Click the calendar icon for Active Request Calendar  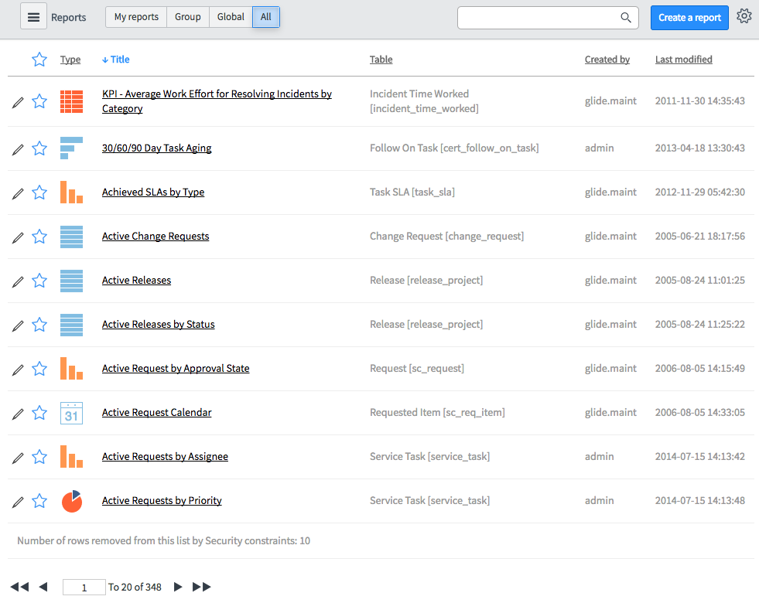click(72, 413)
